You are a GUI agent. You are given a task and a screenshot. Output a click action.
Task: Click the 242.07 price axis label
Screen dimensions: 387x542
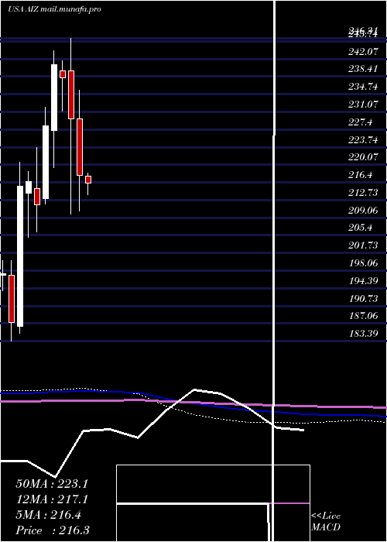click(363, 52)
